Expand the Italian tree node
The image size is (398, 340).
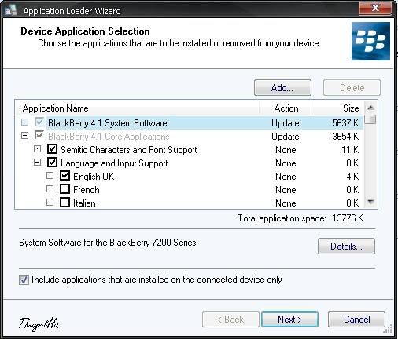pyautogui.click(x=50, y=203)
